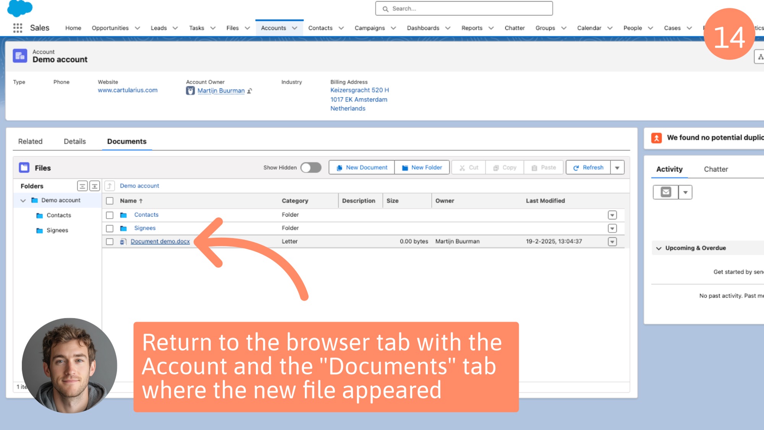Image resolution: width=764 pixels, height=430 pixels.
Task: Open the Leads tab dropdown chevron
Action: 175,28
